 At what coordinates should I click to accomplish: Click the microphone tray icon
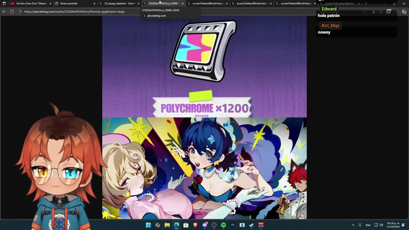point(360,225)
